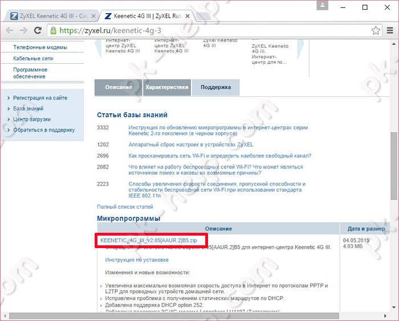This screenshot has width=399, height=321.
Task: Open the Характеристики tab
Action: coord(167,87)
